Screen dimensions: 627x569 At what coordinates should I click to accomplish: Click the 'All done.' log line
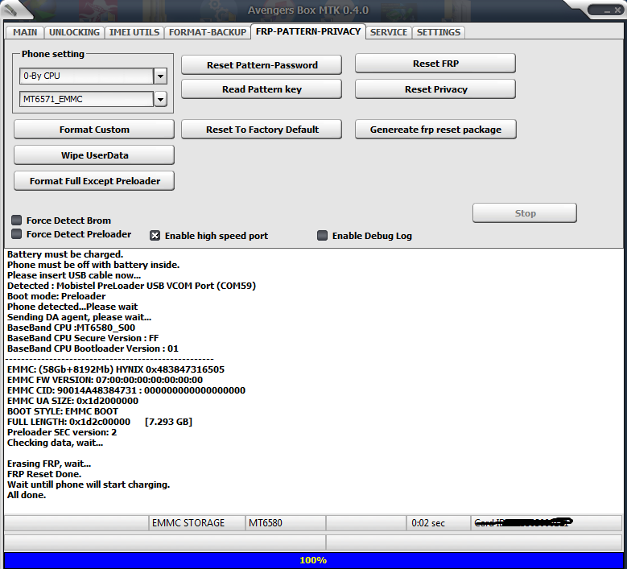[x=27, y=495]
